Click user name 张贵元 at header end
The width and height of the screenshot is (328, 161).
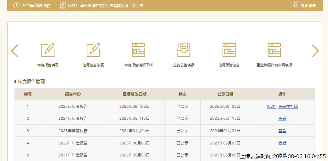point(138,6)
